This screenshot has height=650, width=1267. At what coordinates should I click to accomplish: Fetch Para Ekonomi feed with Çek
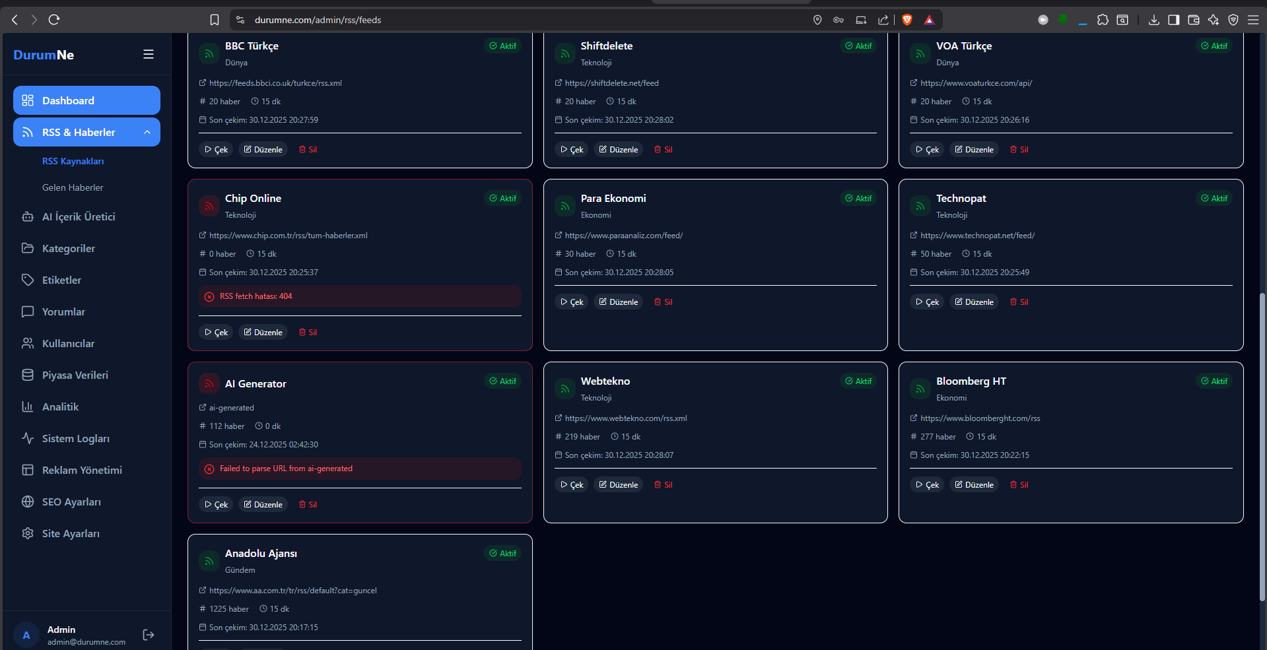[x=572, y=302]
